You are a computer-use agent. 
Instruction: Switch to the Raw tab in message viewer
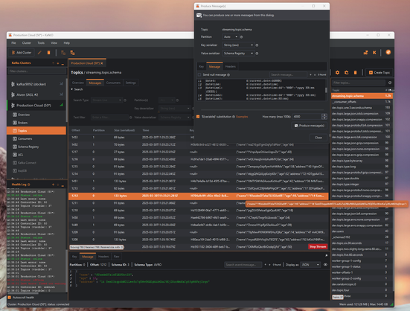pyautogui.click(x=116, y=257)
